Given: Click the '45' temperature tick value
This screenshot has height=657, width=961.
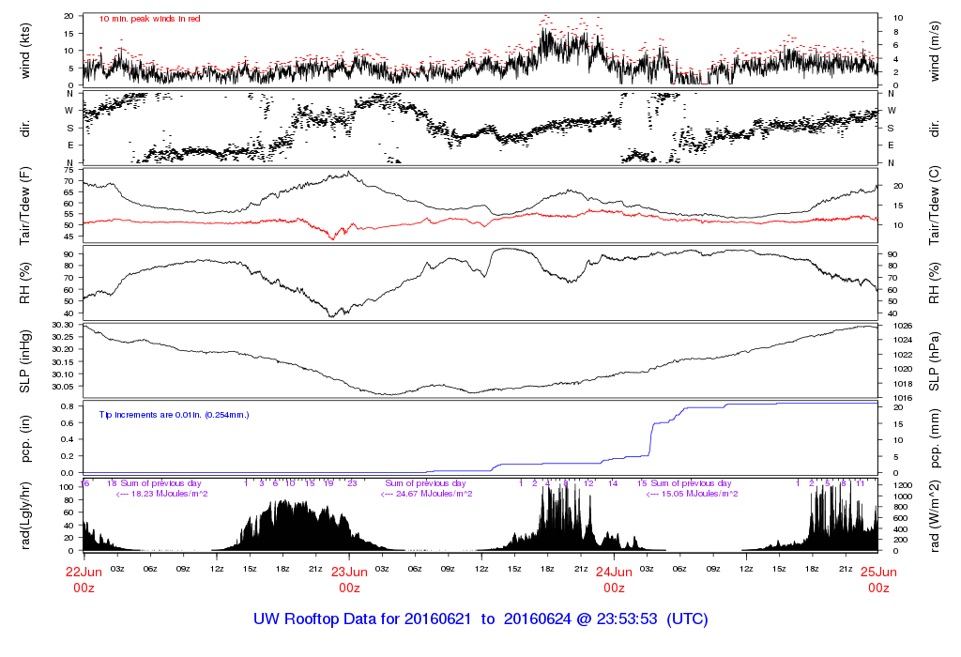Looking at the screenshot, I should pyautogui.click(x=69, y=237).
